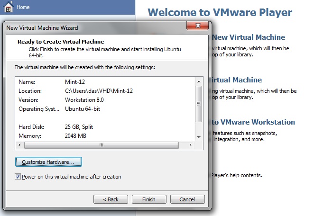Select the Name: Mint-12 row
The width and height of the screenshot is (314, 216).
[105, 82]
